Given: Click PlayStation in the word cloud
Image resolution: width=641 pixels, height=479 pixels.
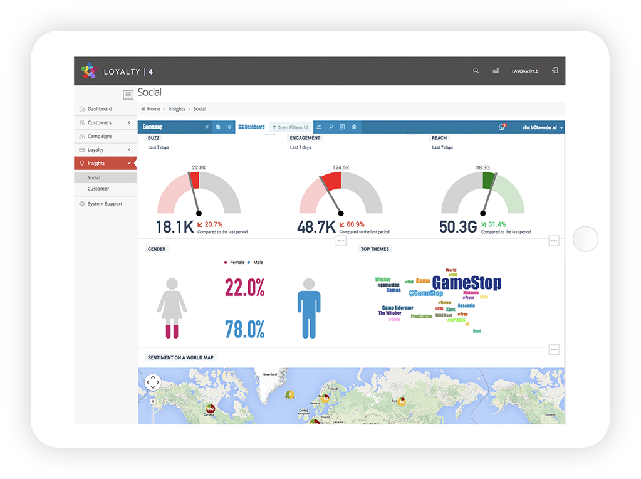Looking at the screenshot, I should pos(422,316).
